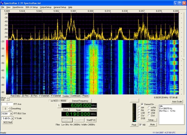Viewport: 187px width, 135px height.
Task: Click the 'sw NCO = -95000' readout
Action: pyautogui.click(x=58, y=101)
